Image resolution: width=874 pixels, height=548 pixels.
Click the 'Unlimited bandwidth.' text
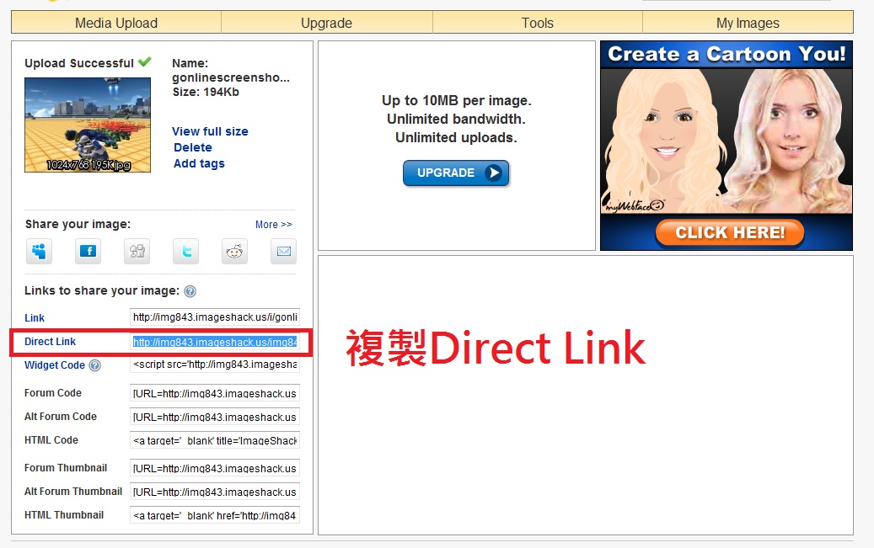tap(457, 120)
